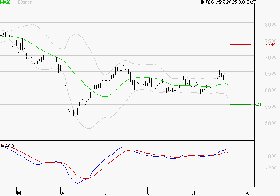Select the red 7344 resistance line
The width and height of the screenshot is (280, 196).
coord(240,44)
